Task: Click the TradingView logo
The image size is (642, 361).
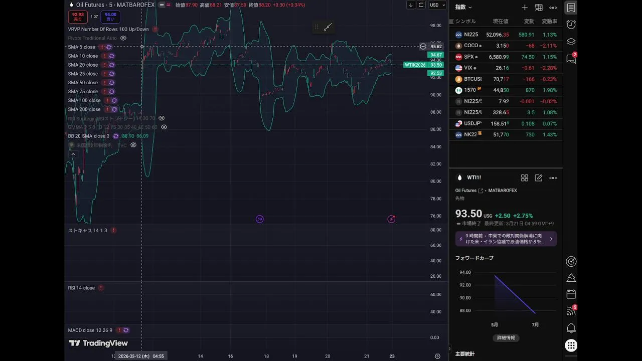Action: click(98, 343)
